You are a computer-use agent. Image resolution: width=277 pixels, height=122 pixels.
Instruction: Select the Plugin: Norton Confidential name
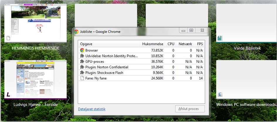pyautogui.click(x=107, y=67)
